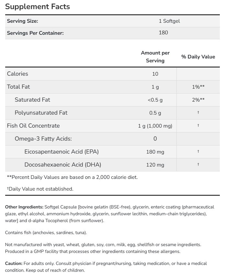Image resolution: width=225 pixels, height=275 pixels.
Task: Select the Eicosapentaenoic Acid (EPA) row
Action: (x=62, y=152)
